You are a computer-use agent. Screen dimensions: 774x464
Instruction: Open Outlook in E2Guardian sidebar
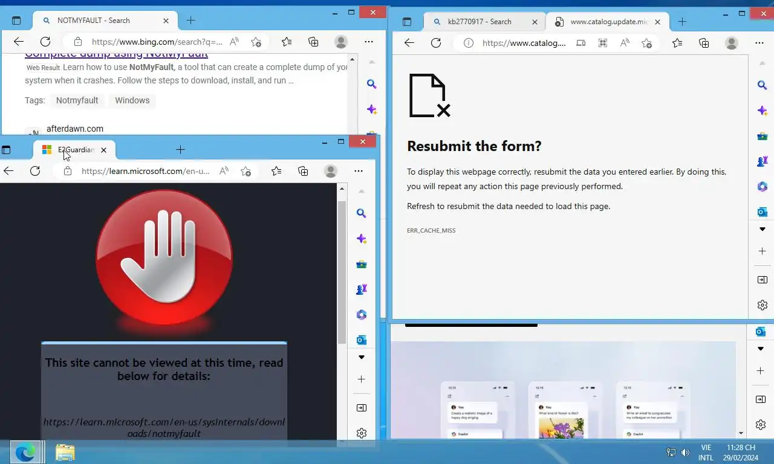coord(362,340)
